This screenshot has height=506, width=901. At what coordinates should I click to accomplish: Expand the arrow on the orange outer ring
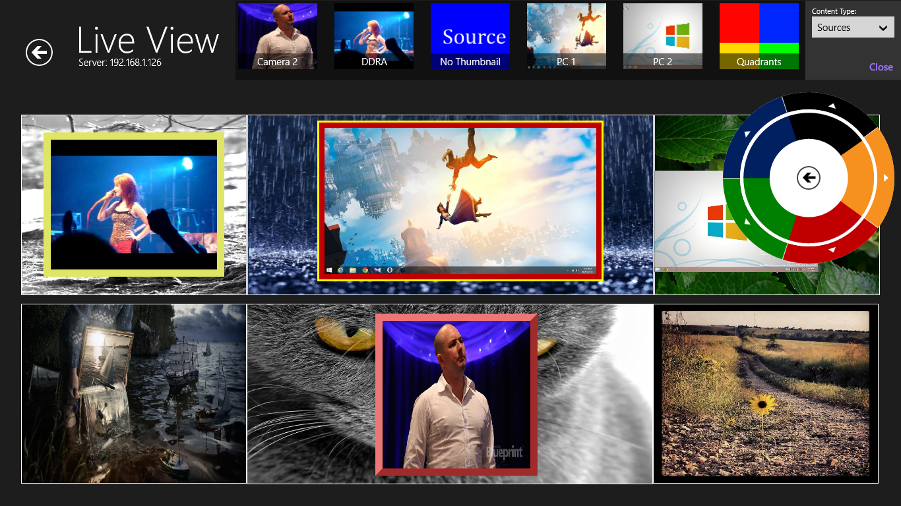coord(886,178)
